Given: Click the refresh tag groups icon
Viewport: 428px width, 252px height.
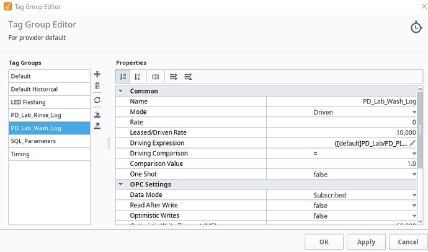Looking at the screenshot, I should [x=97, y=100].
